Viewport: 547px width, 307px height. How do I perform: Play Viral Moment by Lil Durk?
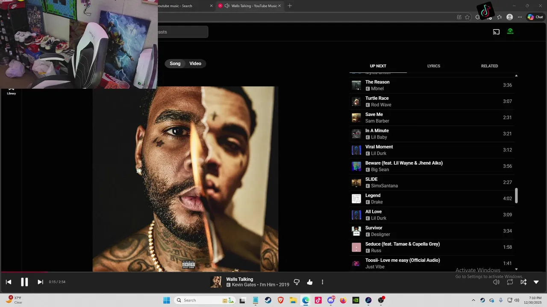pyautogui.click(x=433, y=150)
